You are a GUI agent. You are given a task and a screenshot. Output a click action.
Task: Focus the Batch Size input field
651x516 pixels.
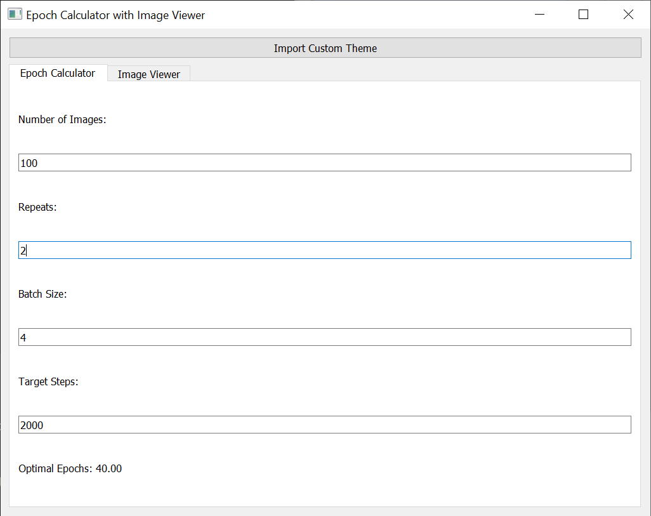tap(325, 337)
